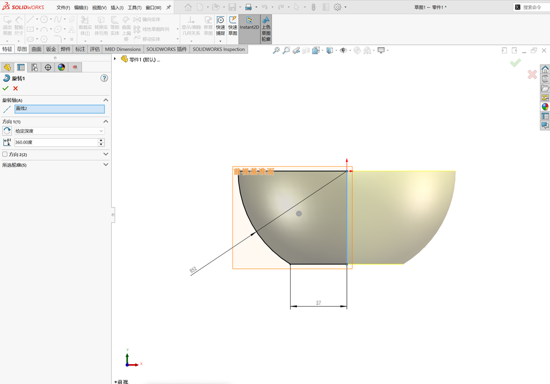
Task: Open the Design Library icon in task pane
Action: click(x=545, y=79)
